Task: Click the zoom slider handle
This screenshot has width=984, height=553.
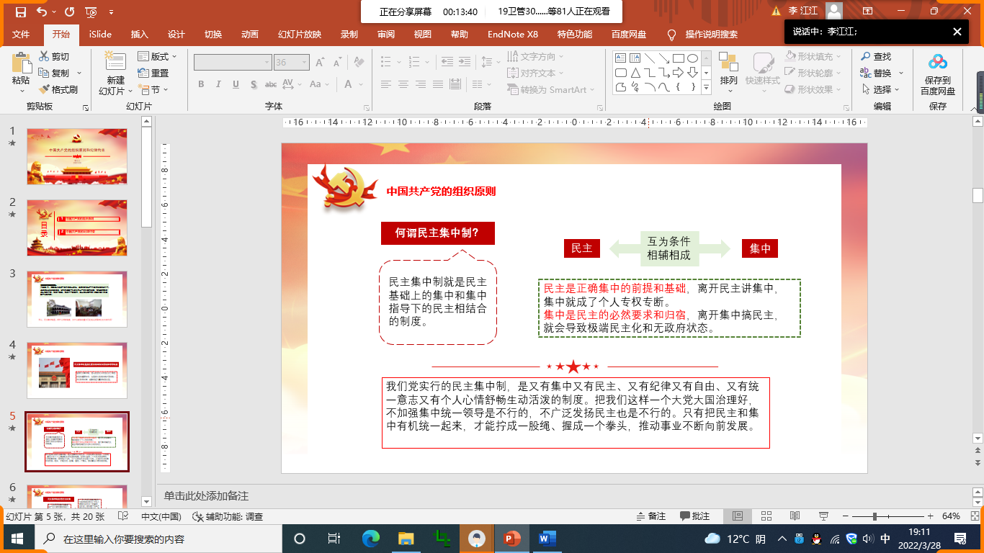Action: click(x=875, y=516)
